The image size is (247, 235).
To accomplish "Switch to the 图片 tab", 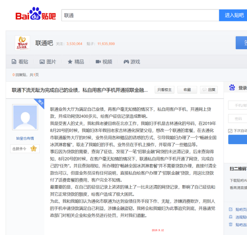I will point(48,62).
